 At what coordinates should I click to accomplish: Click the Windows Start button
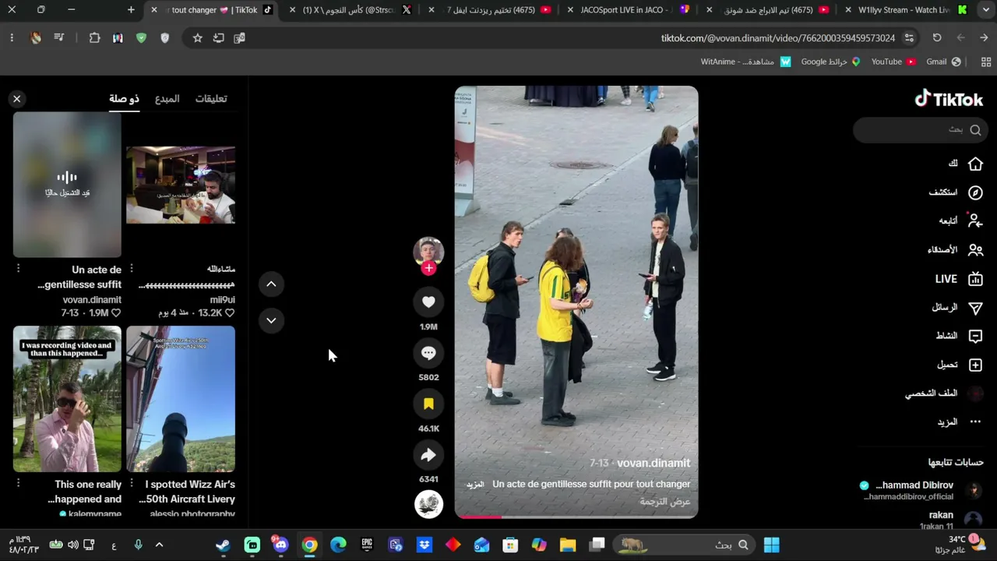772,545
